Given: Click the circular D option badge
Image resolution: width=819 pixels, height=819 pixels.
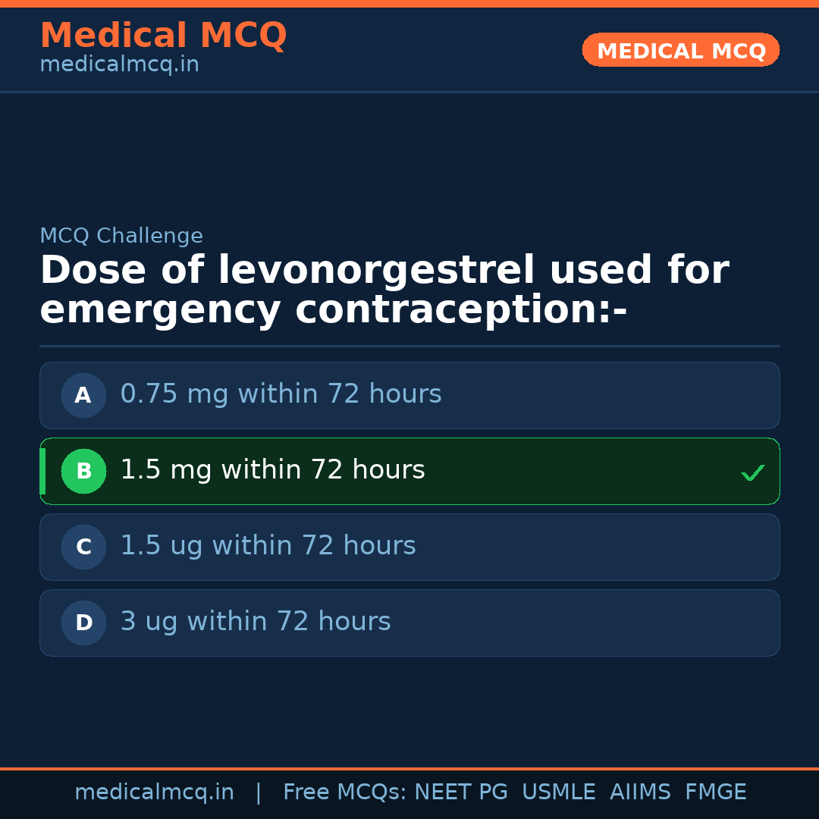Looking at the screenshot, I should tap(83, 623).
